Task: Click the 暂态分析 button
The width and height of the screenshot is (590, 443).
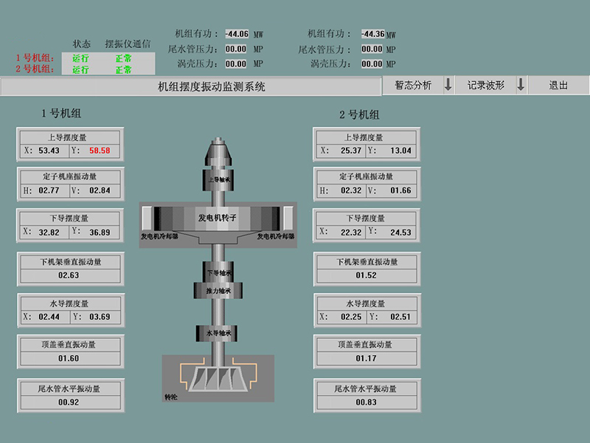Action: 413,86
